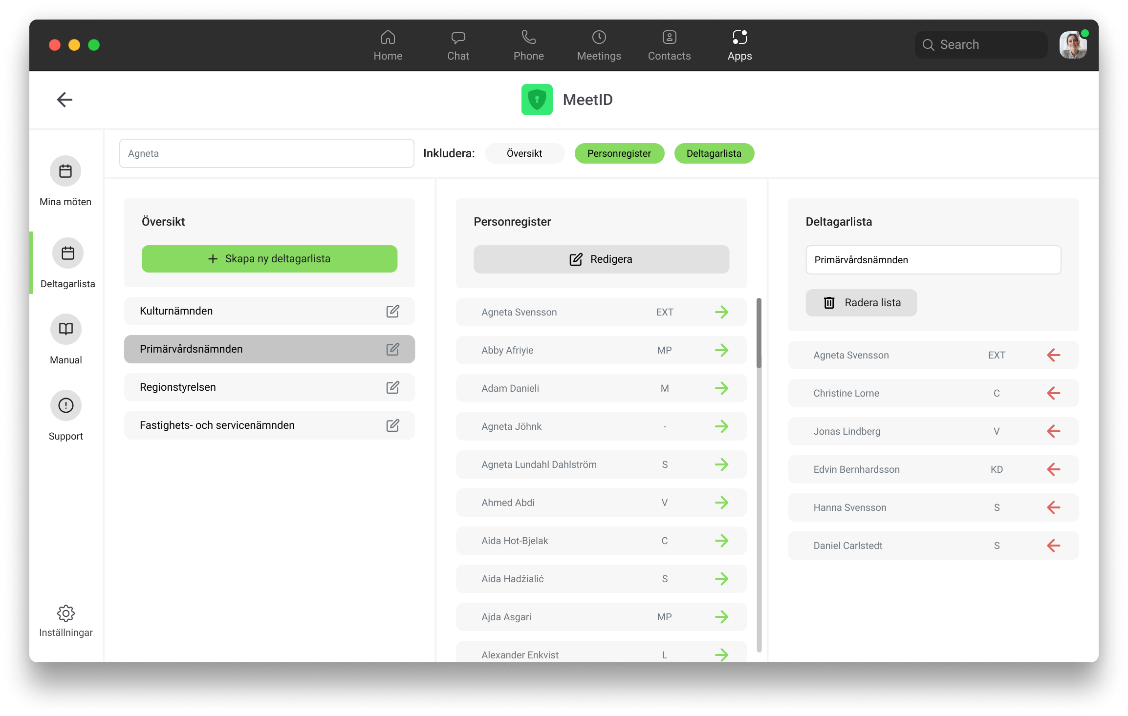Click the trash icon on Radera lista
The image size is (1128, 716).
[829, 302]
